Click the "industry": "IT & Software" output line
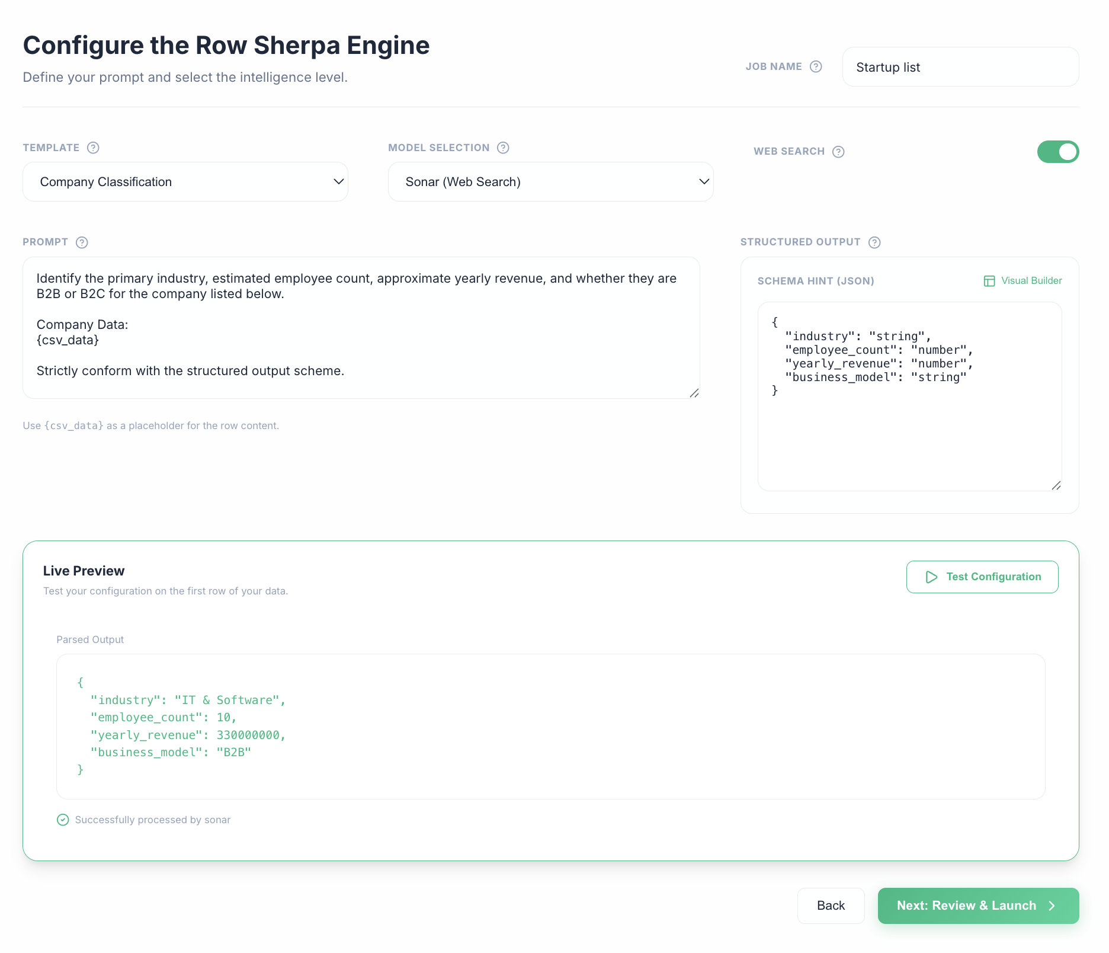Viewport: 1109px width, 953px height. pyautogui.click(x=188, y=700)
